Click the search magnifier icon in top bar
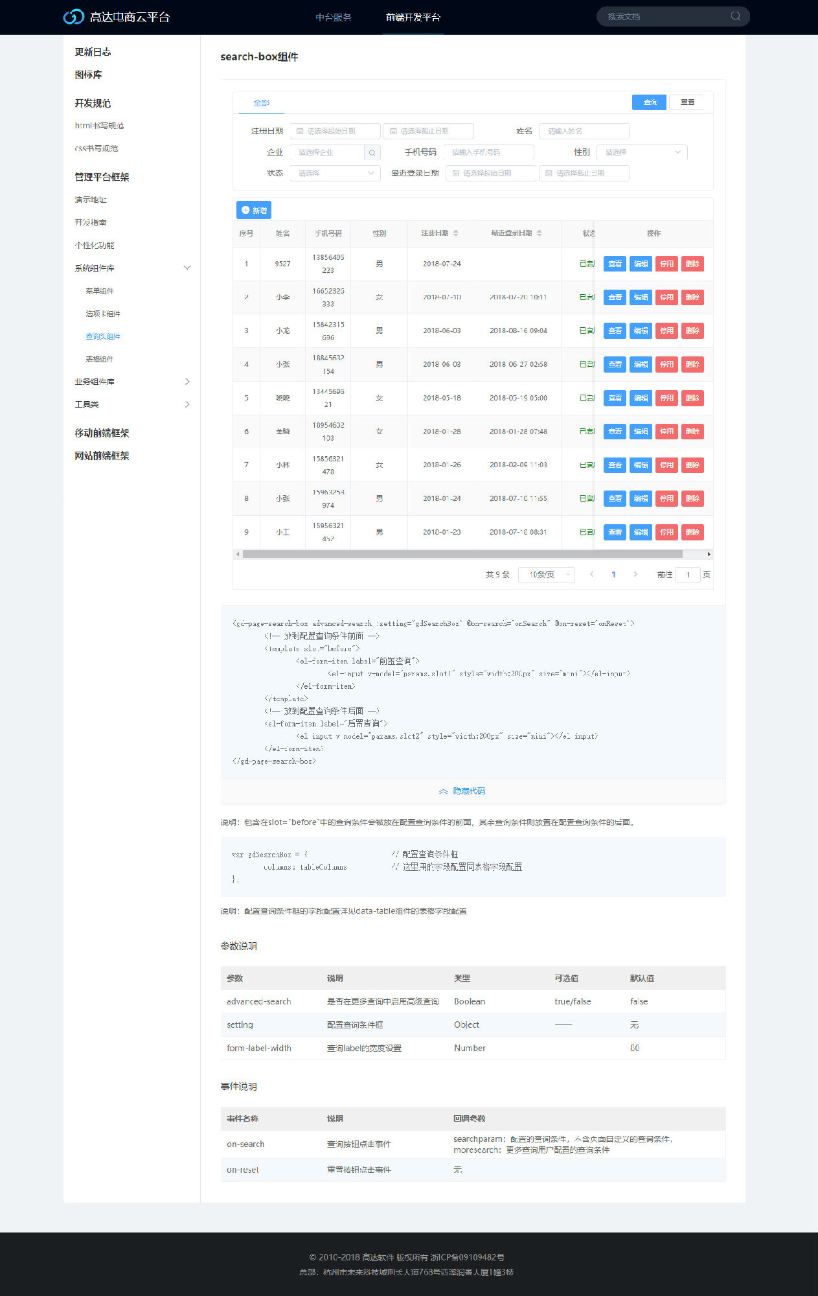The width and height of the screenshot is (818, 1296). (x=735, y=16)
